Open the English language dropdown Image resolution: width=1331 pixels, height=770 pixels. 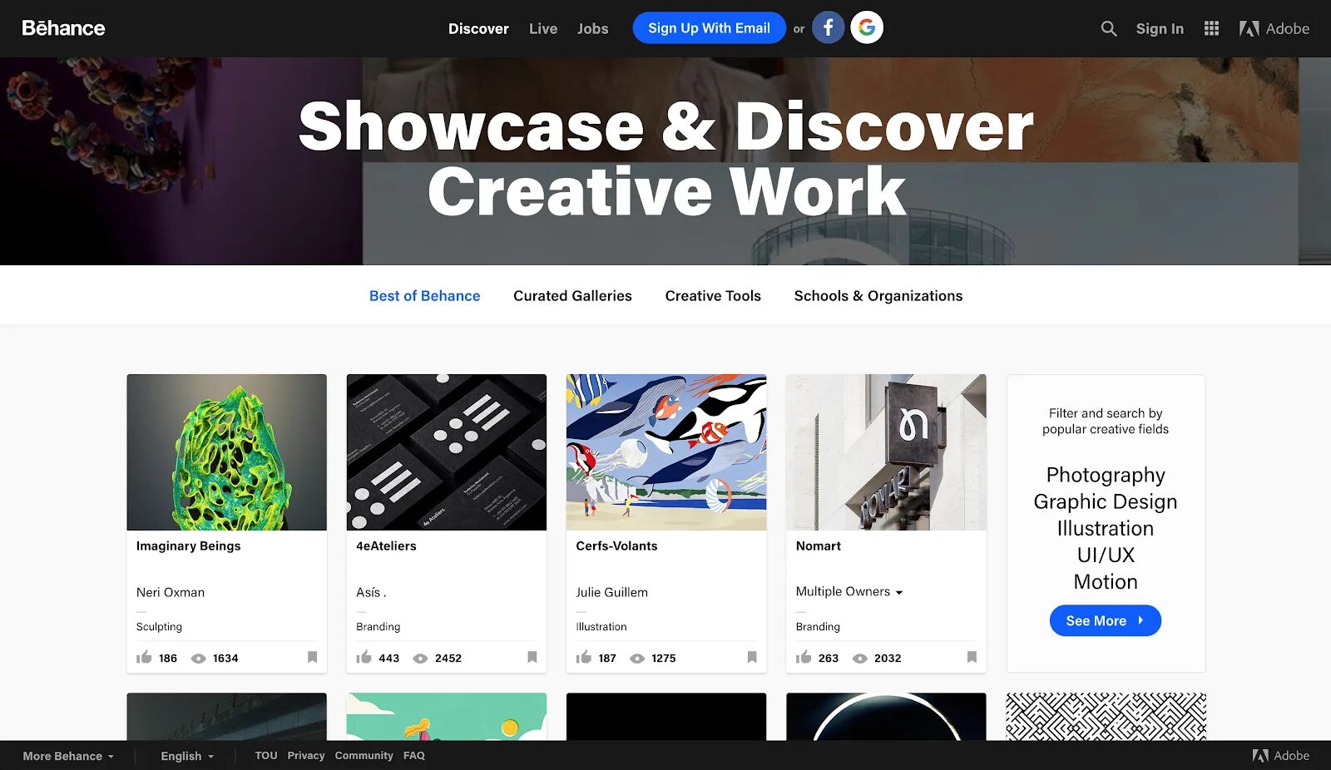click(x=187, y=756)
